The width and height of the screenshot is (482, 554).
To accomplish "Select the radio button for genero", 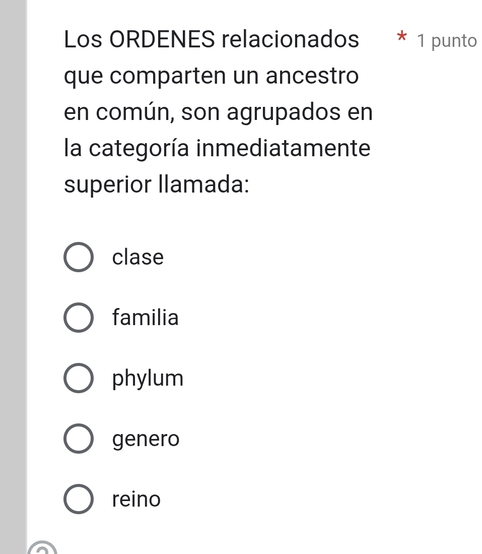I will pos(78,439).
